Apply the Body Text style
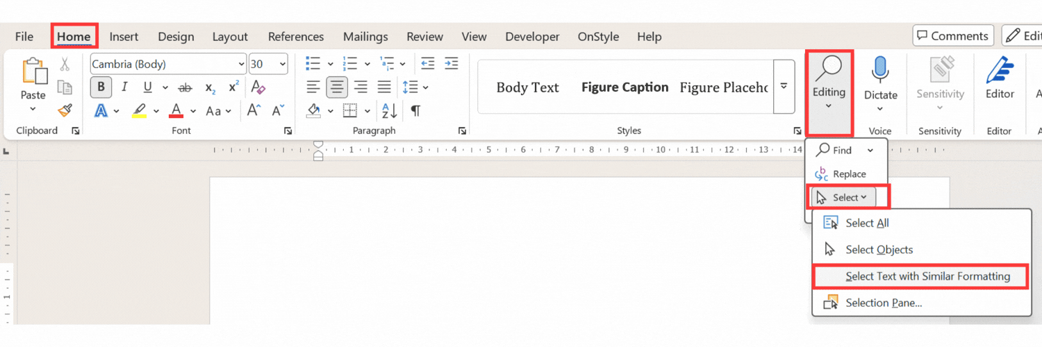Image resolution: width=1042 pixels, height=347 pixels. tap(527, 87)
